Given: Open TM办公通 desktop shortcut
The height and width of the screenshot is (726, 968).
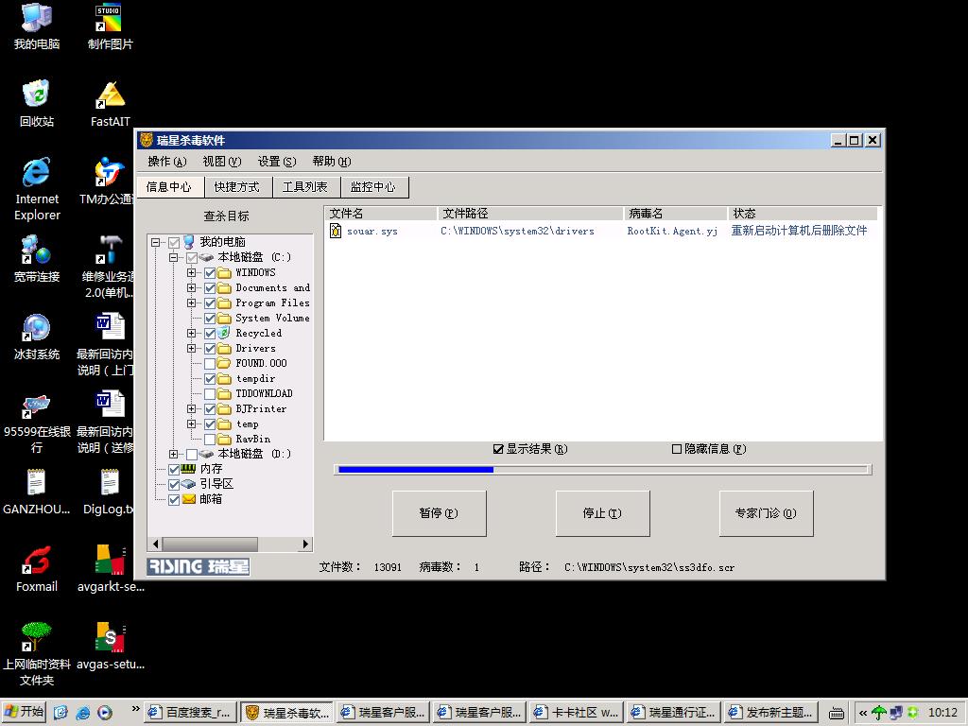Looking at the screenshot, I should point(108,181).
